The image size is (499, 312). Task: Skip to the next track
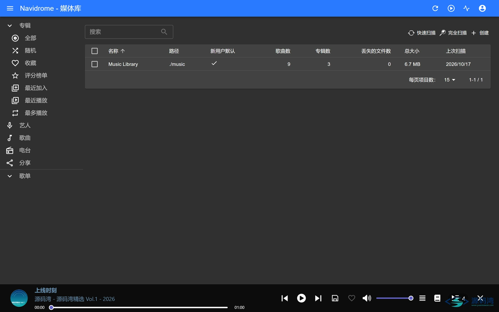pyautogui.click(x=318, y=298)
